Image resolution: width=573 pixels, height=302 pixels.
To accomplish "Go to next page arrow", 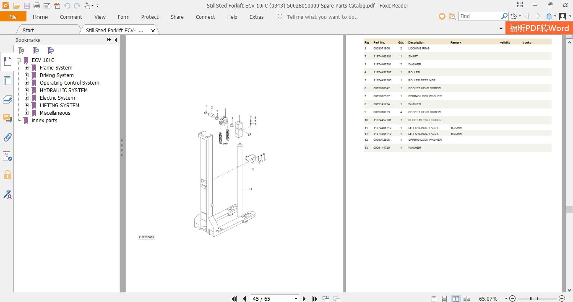I will click(x=305, y=299).
